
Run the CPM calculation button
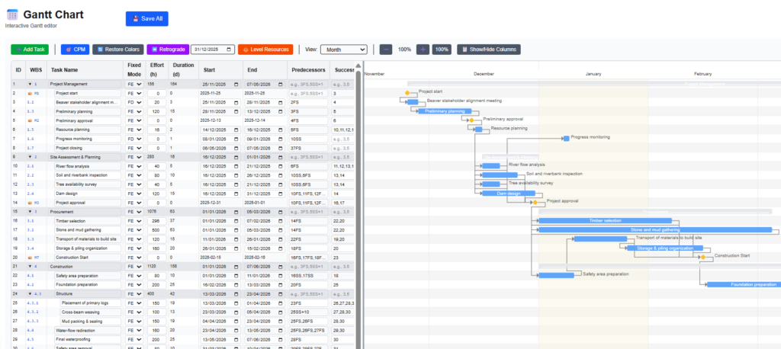pyautogui.click(x=75, y=50)
